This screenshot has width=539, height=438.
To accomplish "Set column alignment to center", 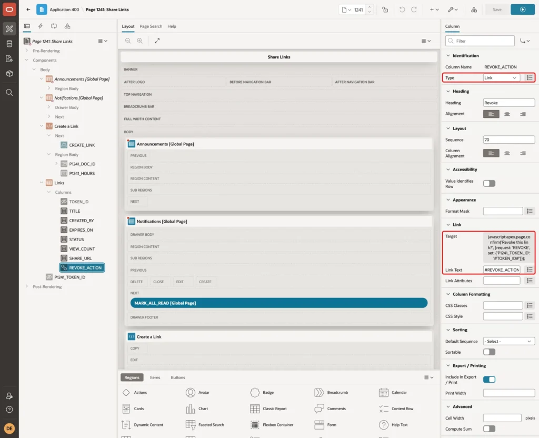I will (507, 153).
